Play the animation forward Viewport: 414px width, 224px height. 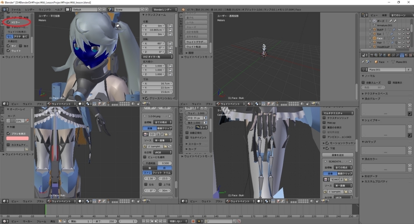156,221
